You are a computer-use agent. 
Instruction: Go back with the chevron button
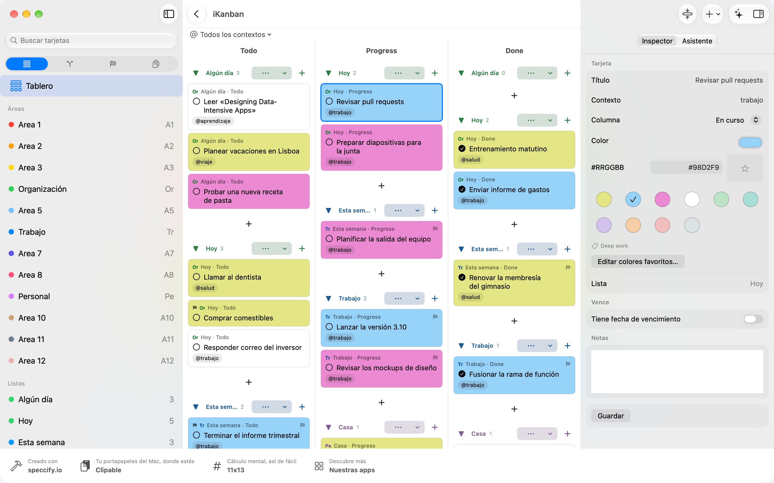(196, 14)
